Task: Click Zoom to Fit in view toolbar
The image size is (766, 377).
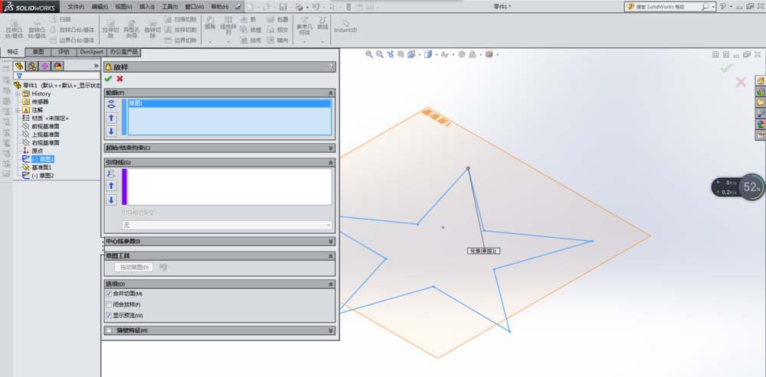Action: pos(369,54)
